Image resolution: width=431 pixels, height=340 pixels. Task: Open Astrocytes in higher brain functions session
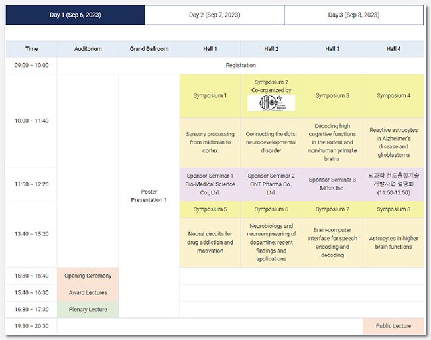point(394,243)
